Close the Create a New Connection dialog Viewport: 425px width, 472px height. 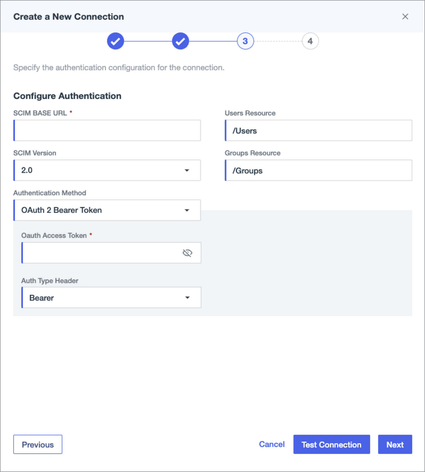(405, 16)
